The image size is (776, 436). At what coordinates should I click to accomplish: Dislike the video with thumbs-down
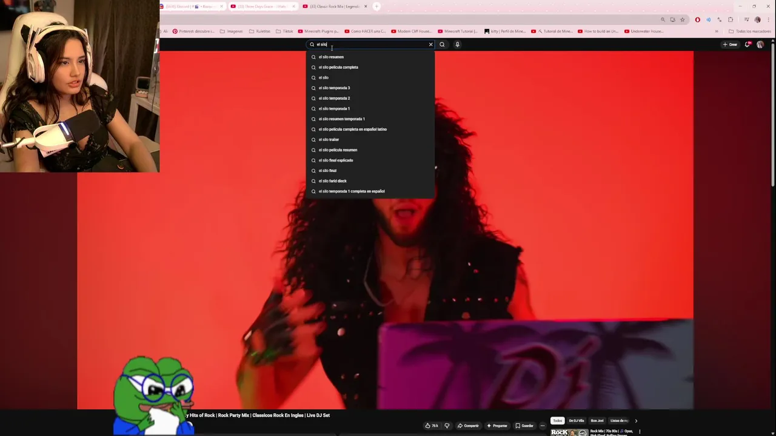(x=447, y=426)
